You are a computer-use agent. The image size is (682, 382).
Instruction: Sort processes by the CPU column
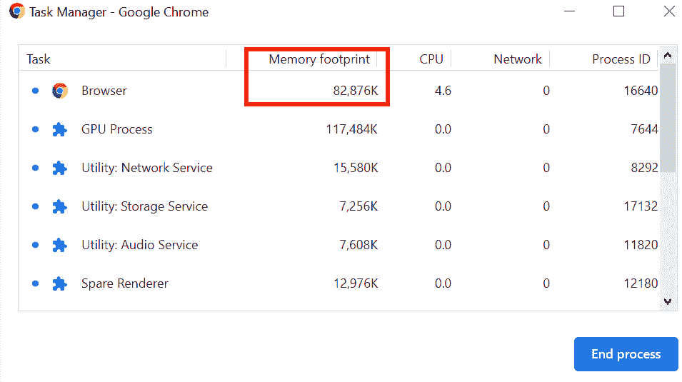[x=431, y=59]
